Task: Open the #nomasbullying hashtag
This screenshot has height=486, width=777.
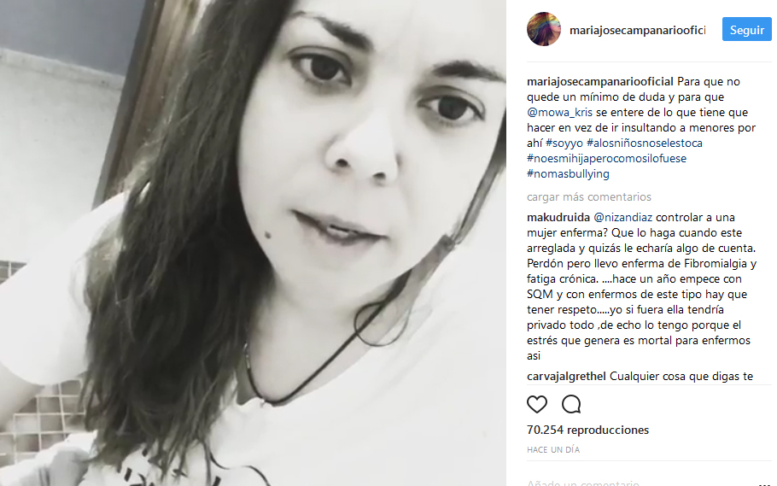Action: pos(568,174)
